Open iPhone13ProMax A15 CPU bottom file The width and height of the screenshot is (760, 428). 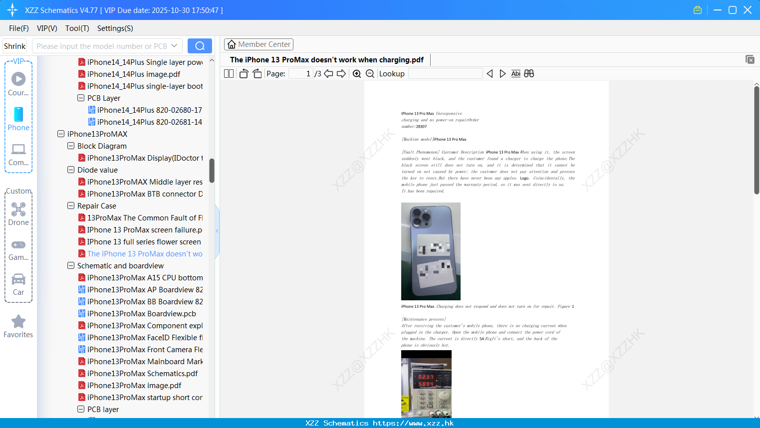141,277
